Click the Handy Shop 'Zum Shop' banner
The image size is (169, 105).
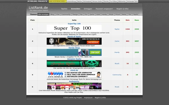(74, 52)
